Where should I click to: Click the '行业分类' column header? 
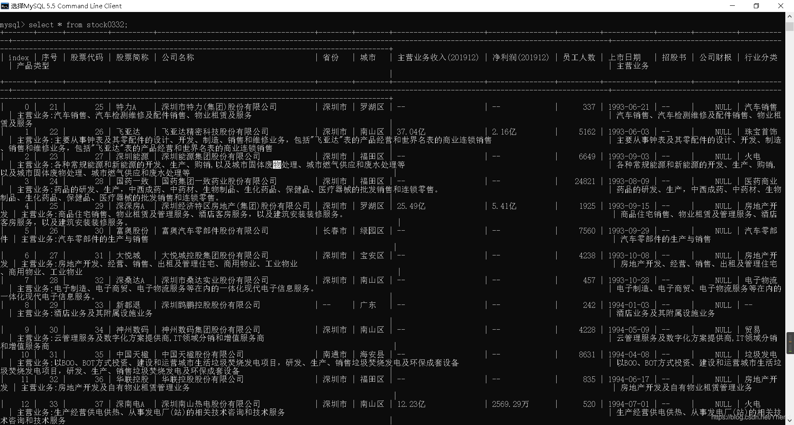pyautogui.click(x=761, y=57)
